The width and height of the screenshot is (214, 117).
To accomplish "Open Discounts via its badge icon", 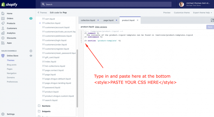I will 3,38.
